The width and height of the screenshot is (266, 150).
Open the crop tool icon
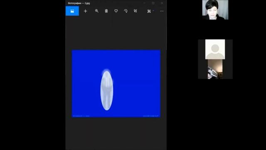click(x=135, y=11)
